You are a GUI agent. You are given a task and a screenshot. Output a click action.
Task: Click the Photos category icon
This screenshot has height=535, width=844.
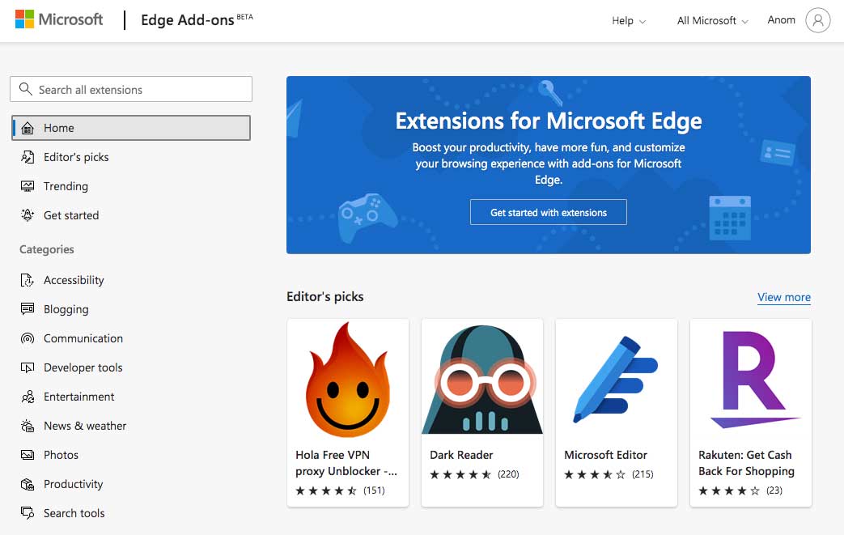pos(28,455)
